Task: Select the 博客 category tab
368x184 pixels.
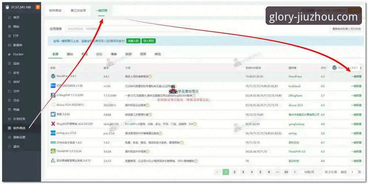Action: coord(114,54)
